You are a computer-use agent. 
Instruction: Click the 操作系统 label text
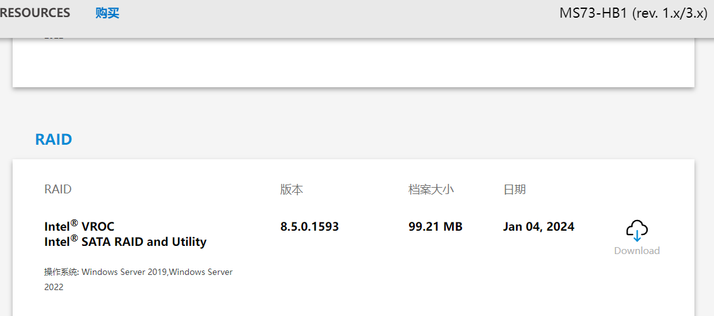point(61,272)
